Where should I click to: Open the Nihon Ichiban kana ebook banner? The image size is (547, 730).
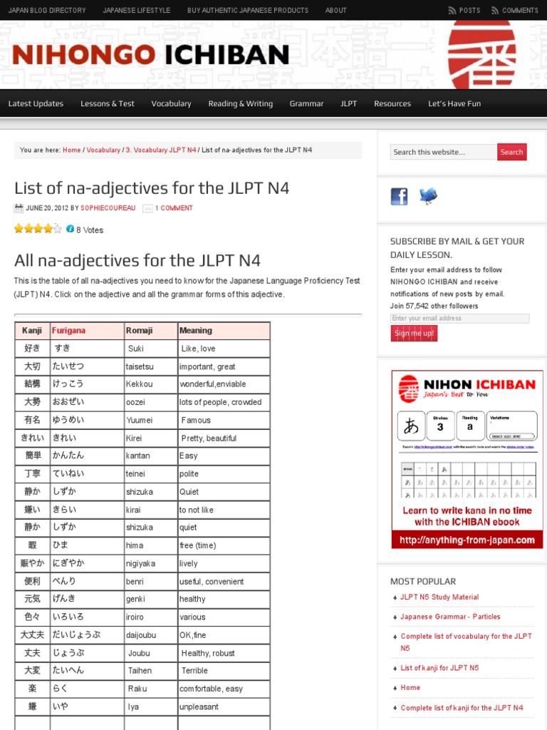pos(467,460)
